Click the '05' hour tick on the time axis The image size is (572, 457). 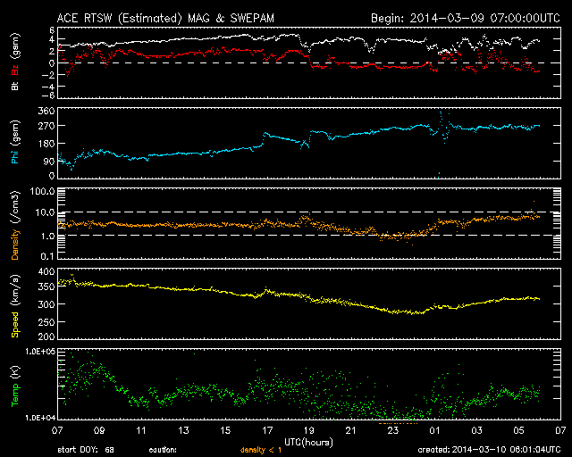(x=518, y=431)
